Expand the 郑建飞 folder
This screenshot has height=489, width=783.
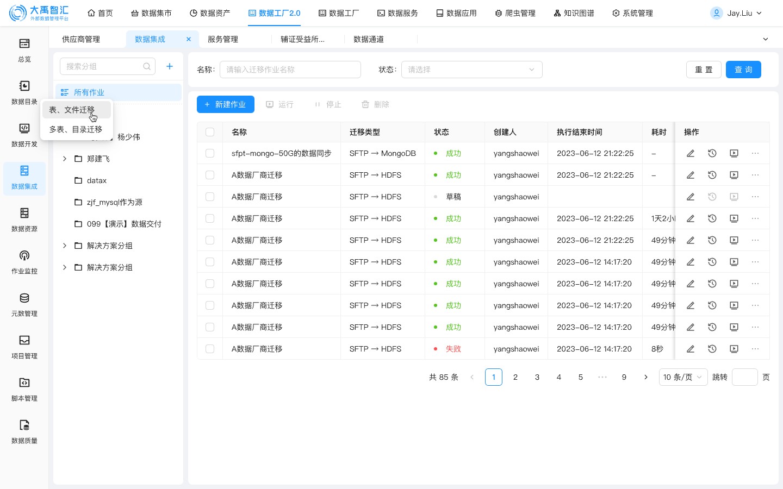click(65, 159)
